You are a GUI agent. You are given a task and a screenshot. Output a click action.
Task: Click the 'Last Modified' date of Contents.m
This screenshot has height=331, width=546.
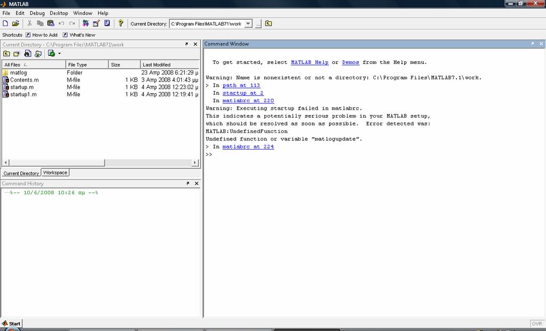pyautogui.click(x=170, y=80)
